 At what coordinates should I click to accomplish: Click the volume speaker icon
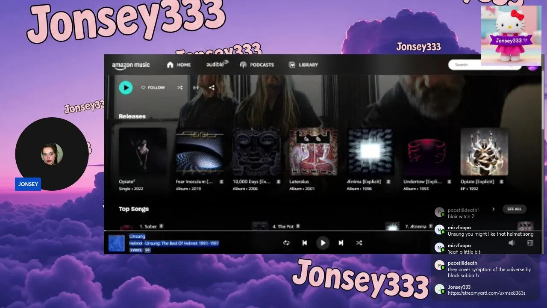[x=512, y=243]
